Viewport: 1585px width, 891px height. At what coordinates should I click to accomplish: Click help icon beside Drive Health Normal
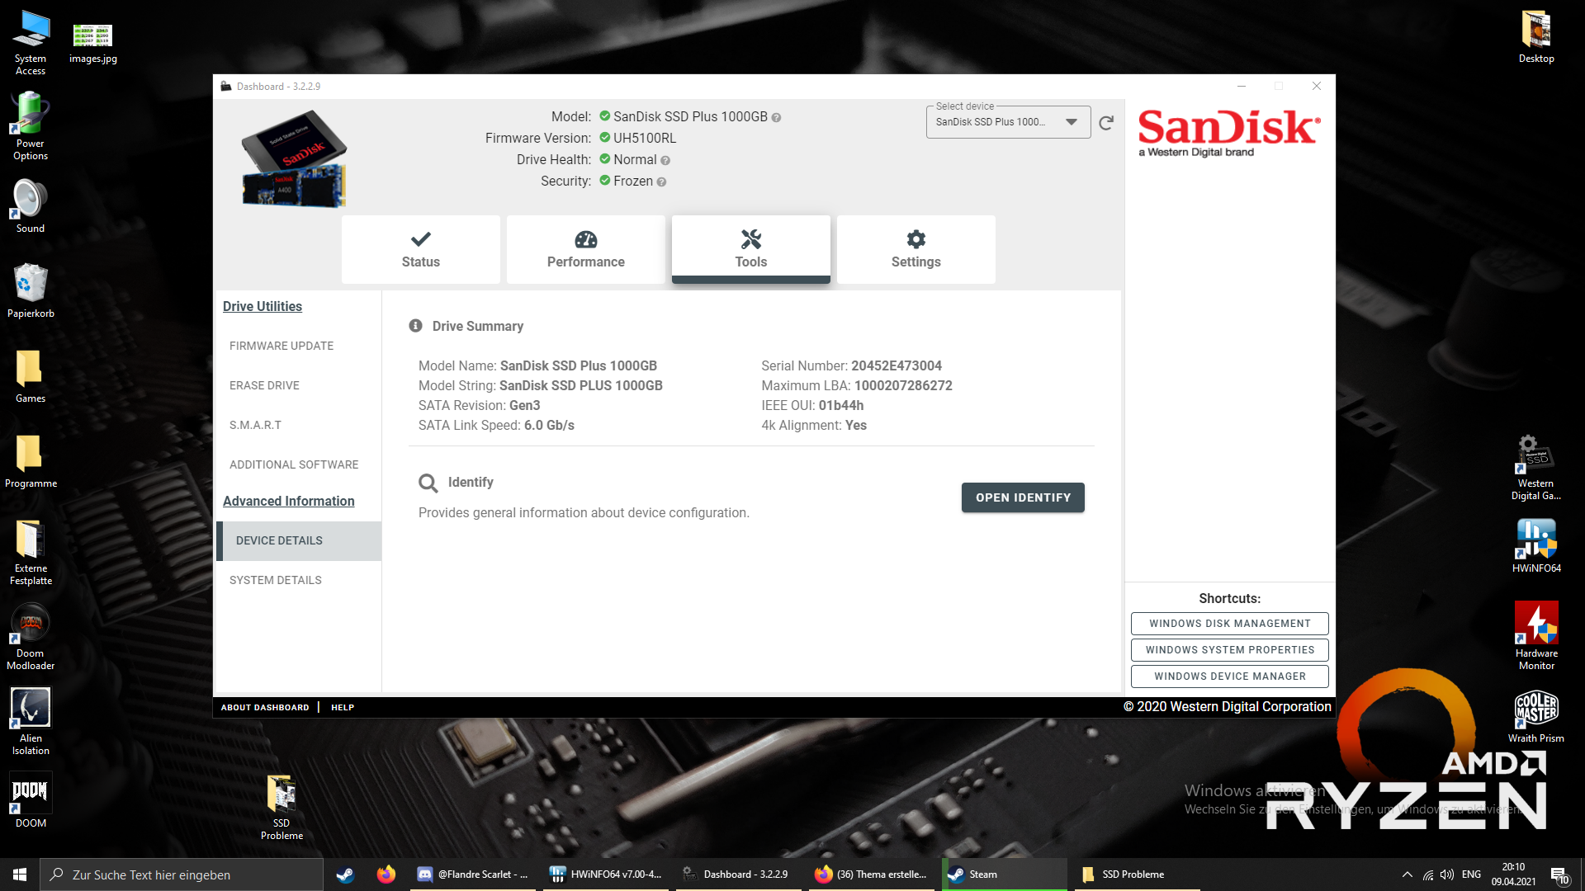click(665, 161)
